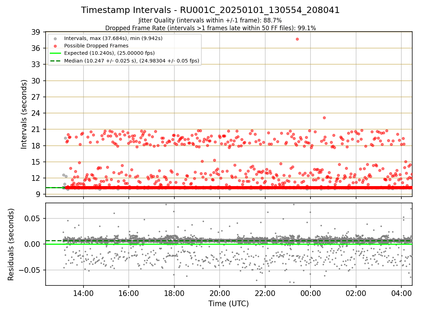The width and height of the screenshot is (421, 316).
Task: Click the 18 y-axis tick label
Action: point(35,146)
